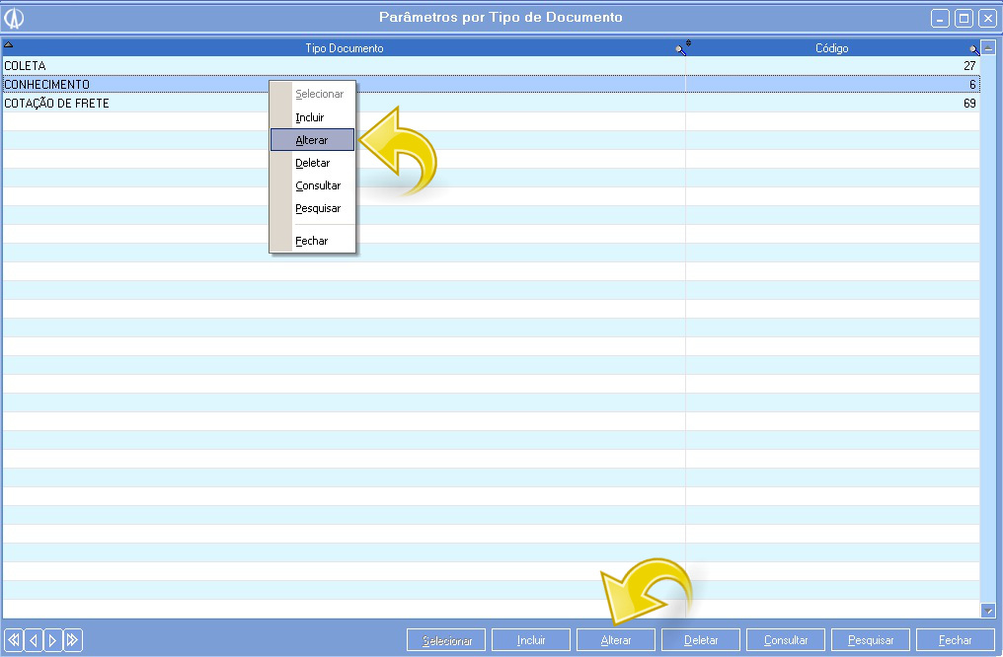The width and height of the screenshot is (1003, 657).
Task: Click search icon in Tipo Documento header
Action: click(681, 48)
